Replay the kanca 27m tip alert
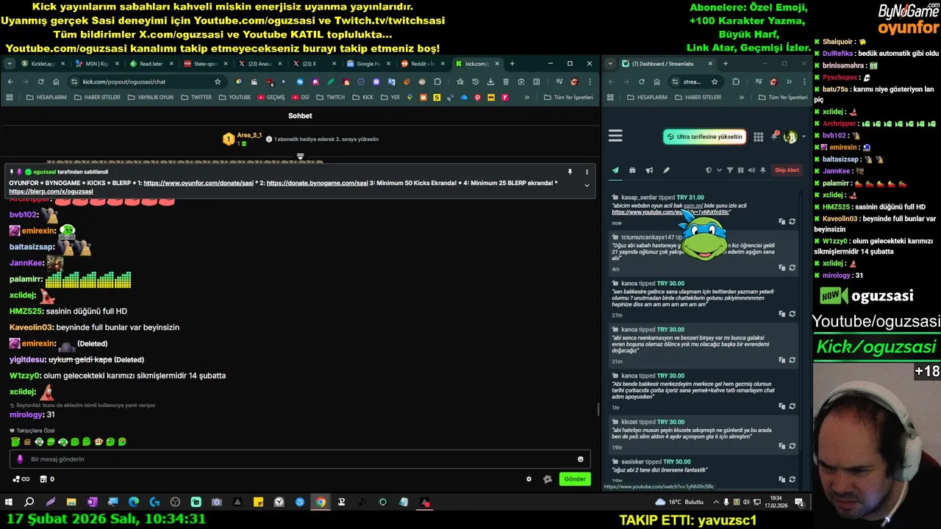The image size is (941, 529). [792, 314]
